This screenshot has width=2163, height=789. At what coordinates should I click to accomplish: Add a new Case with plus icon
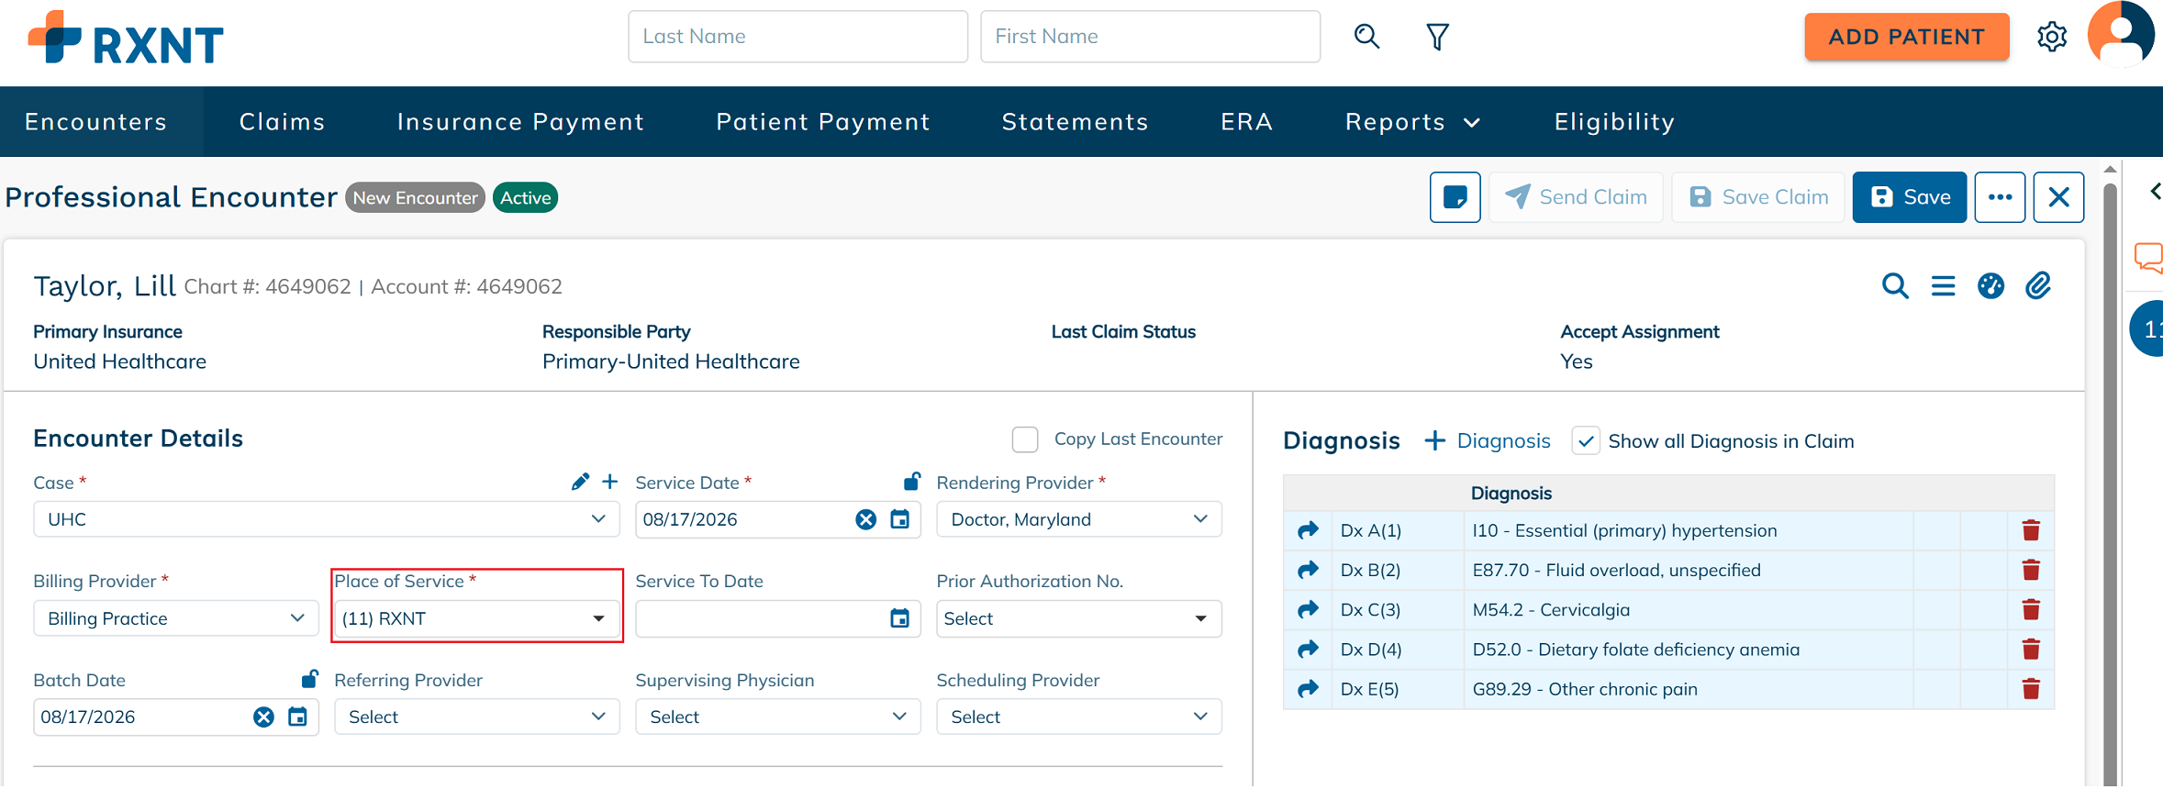pos(609,482)
